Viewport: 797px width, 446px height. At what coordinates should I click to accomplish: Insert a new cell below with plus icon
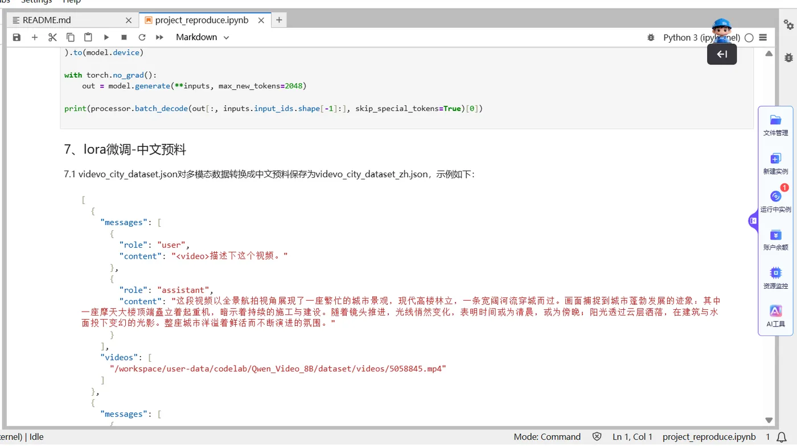tap(35, 37)
